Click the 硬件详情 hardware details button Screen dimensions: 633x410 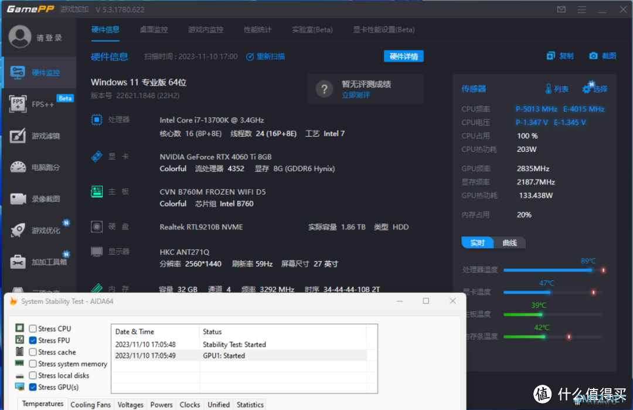click(x=404, y=56)
